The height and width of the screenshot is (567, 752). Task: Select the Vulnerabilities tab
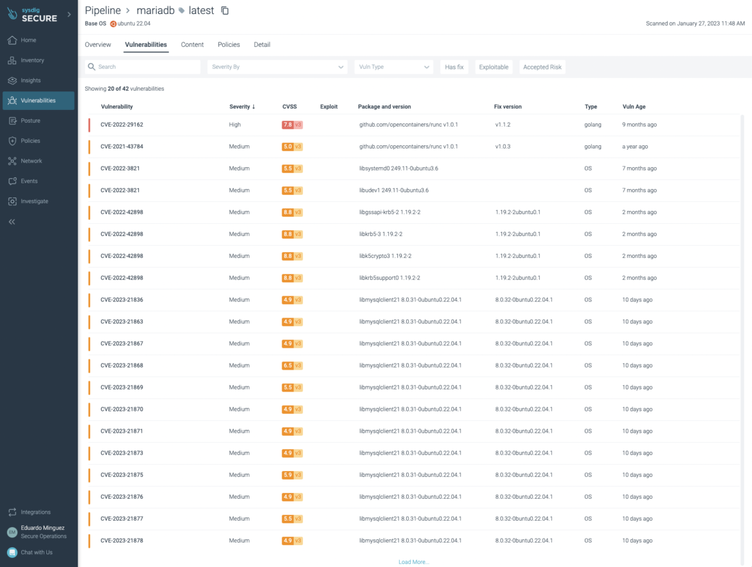146,44
